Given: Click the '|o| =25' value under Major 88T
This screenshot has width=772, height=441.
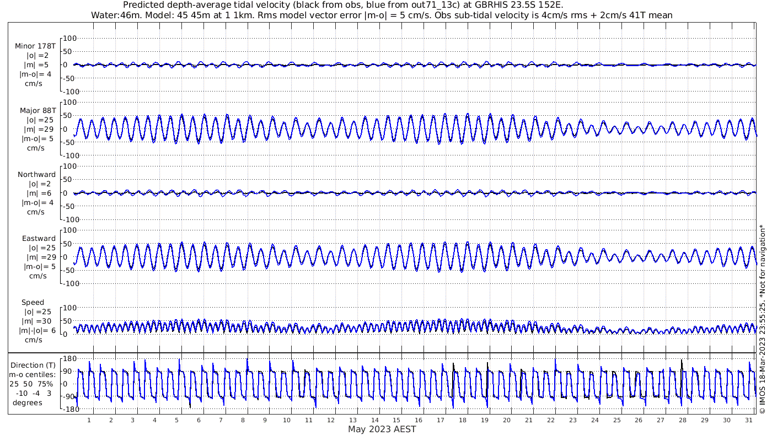Looking at the screenshot, I should point(40,120).
